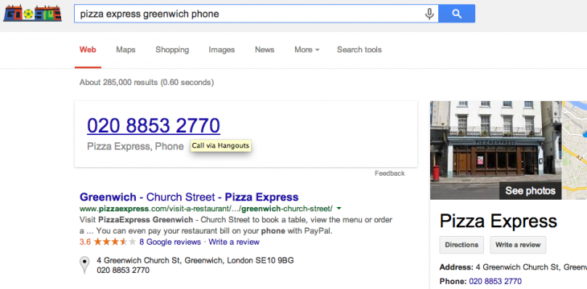Open Greenwich Church Street Pizza Express result

point(189,197)
